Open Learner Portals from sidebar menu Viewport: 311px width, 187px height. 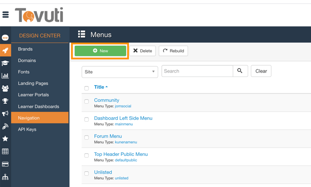[x=33, y=95]
